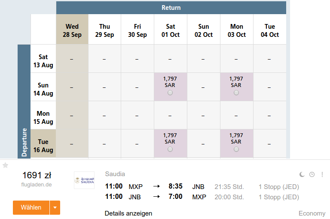This screenshot has height=219, width=330.
Task: Click the night flight moon icon
Action: tap(302, 174)
